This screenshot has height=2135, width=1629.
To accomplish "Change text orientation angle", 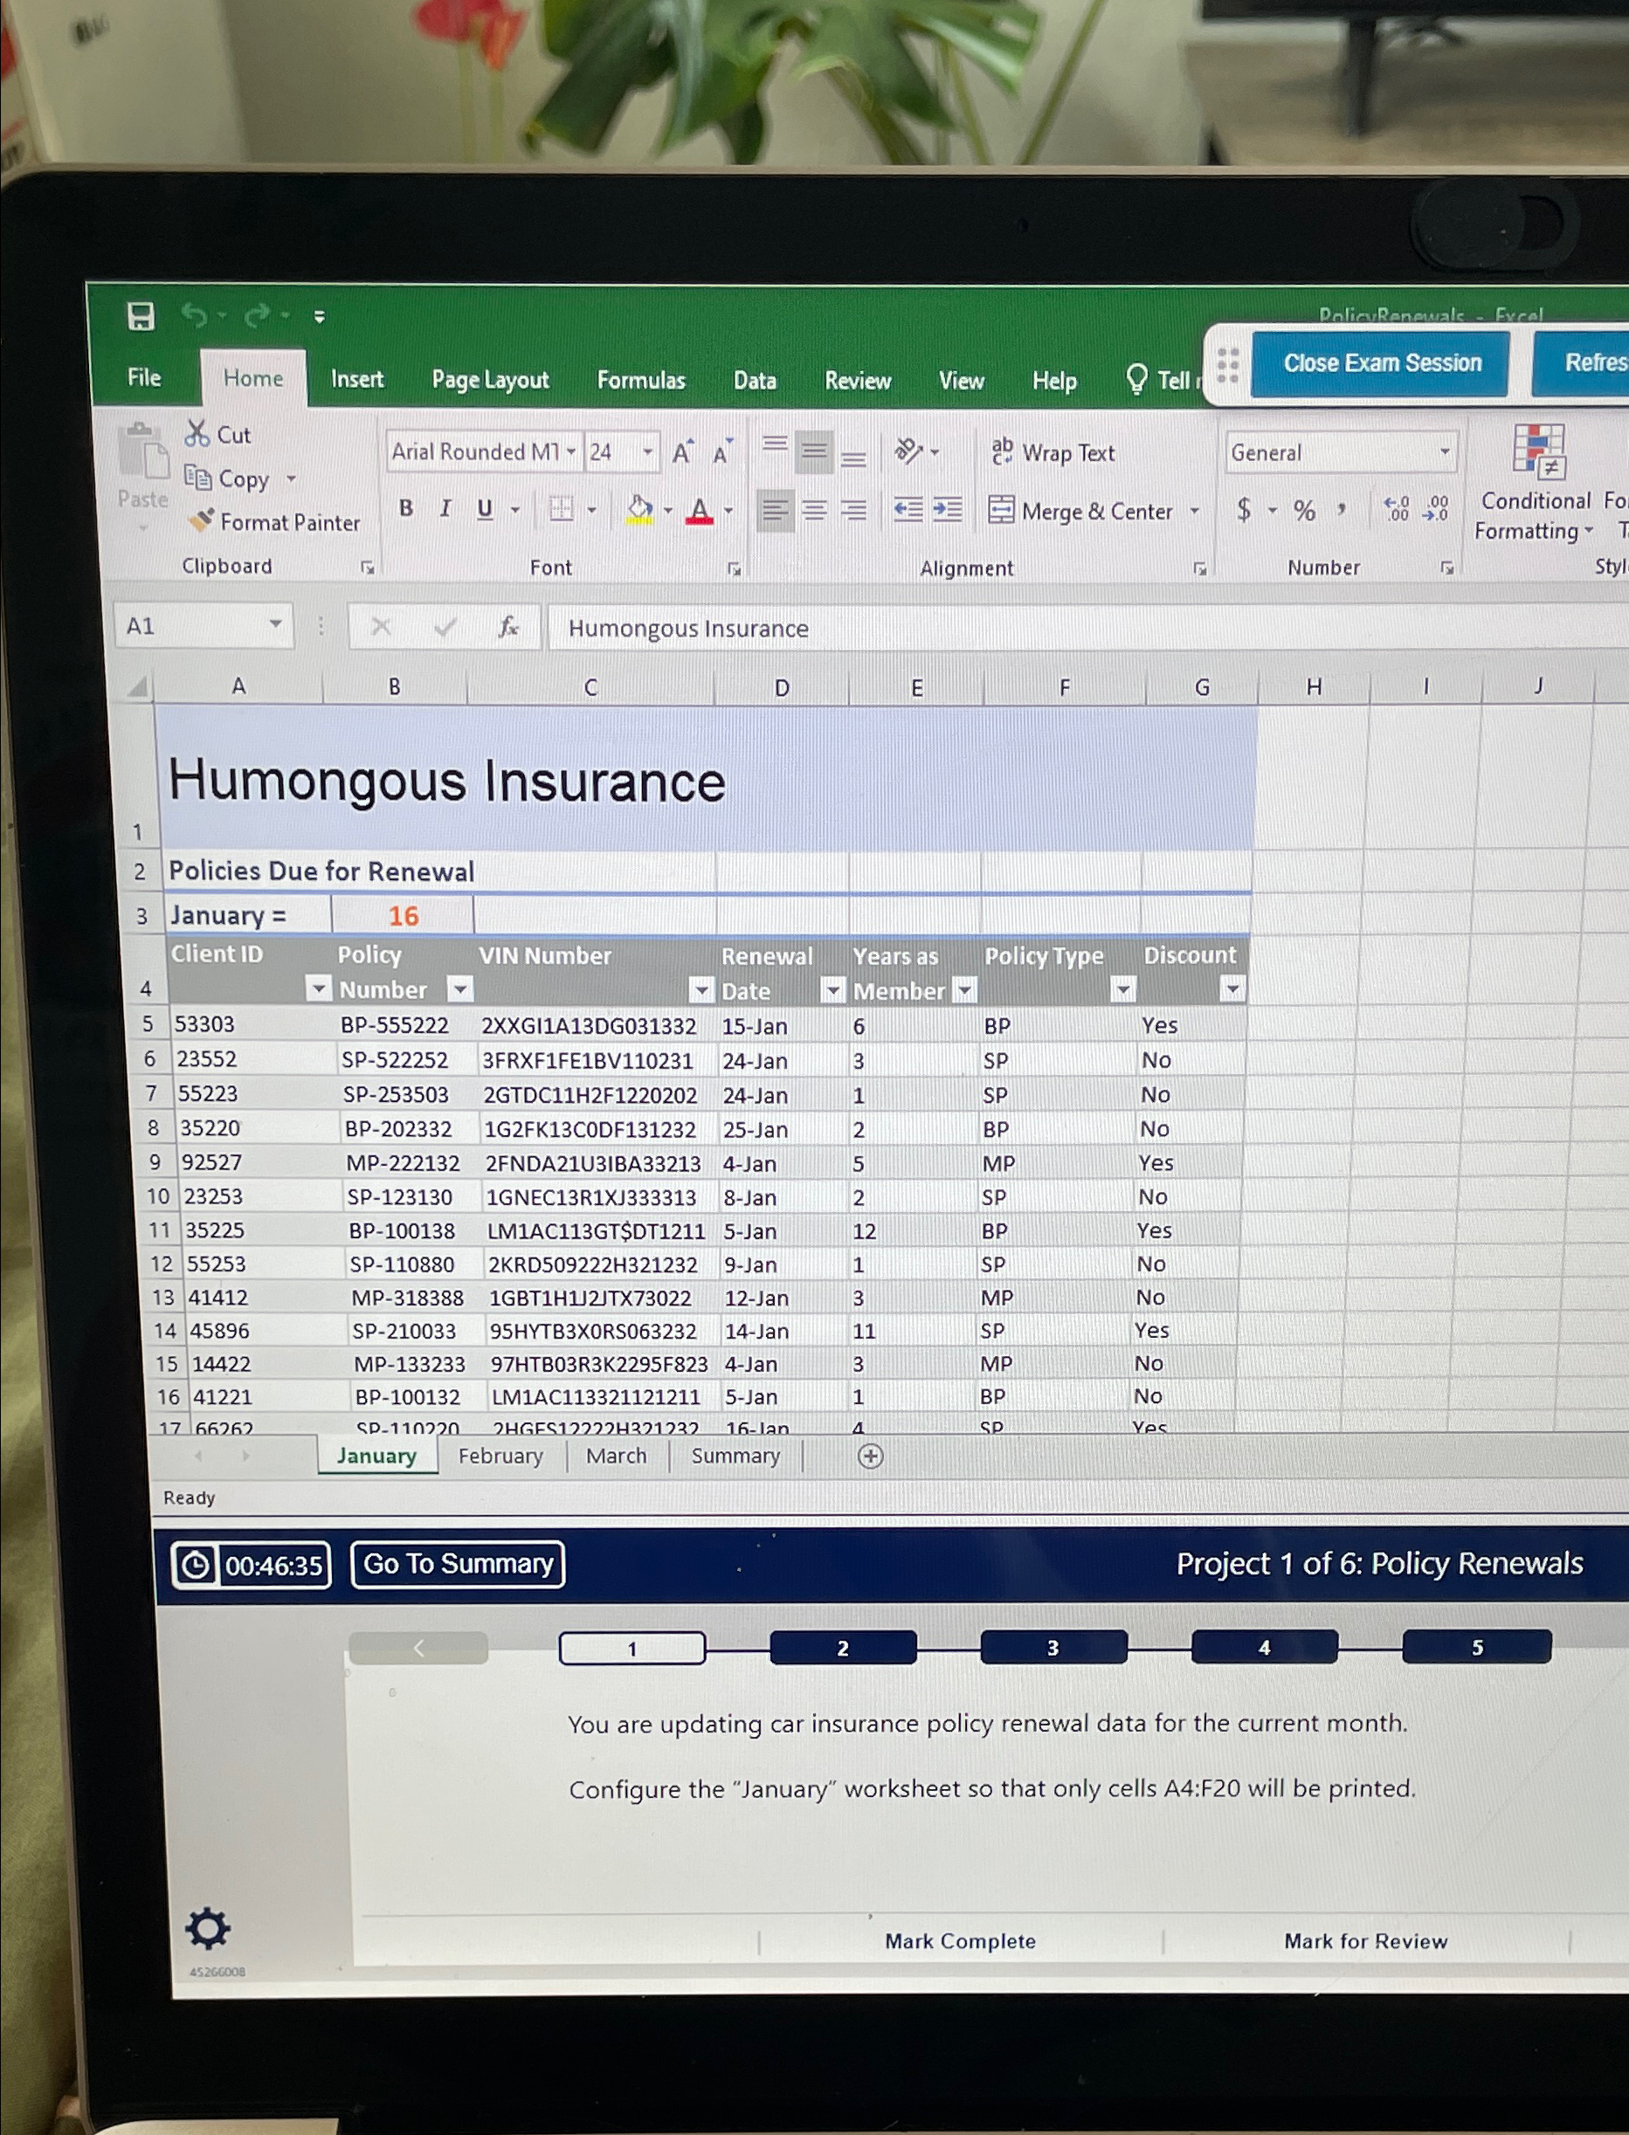I will (909, 451).
